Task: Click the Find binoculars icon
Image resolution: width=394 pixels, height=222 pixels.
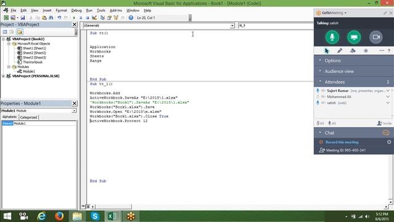Action: 51,18
